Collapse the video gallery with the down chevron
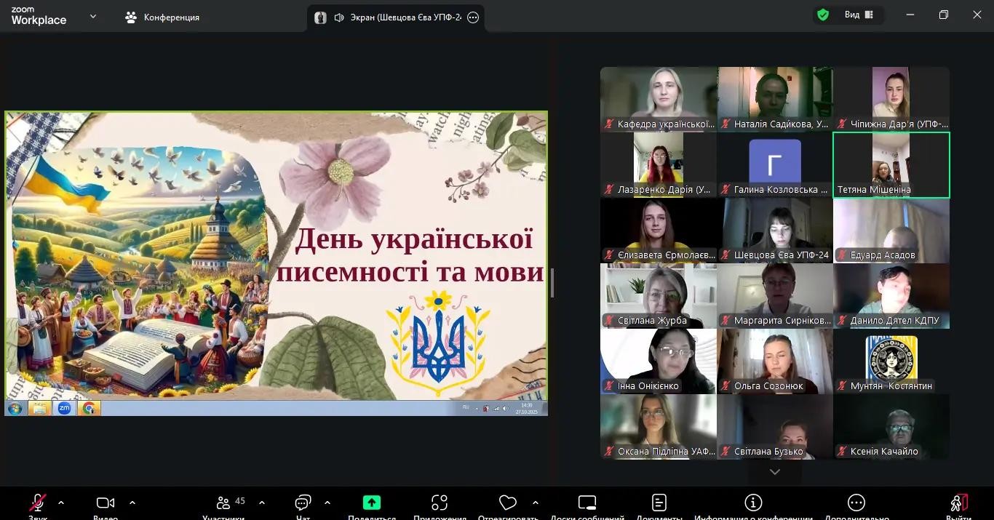Viewport: 994px width, 520px height. tap(774, 471)
